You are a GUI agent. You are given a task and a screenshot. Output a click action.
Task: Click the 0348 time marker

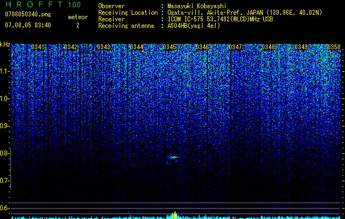point(268,47)
